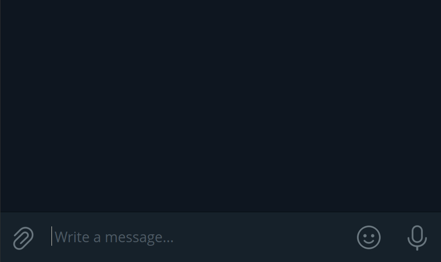
Task: Open the paperclip attach file menu
Action: (x=23, y=238)
